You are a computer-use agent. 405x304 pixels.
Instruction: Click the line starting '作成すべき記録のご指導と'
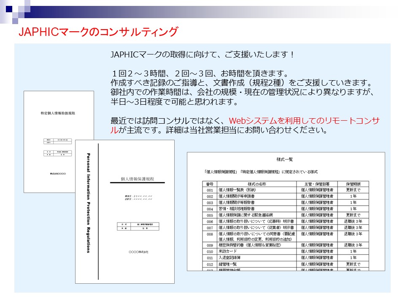click(242, 83)
